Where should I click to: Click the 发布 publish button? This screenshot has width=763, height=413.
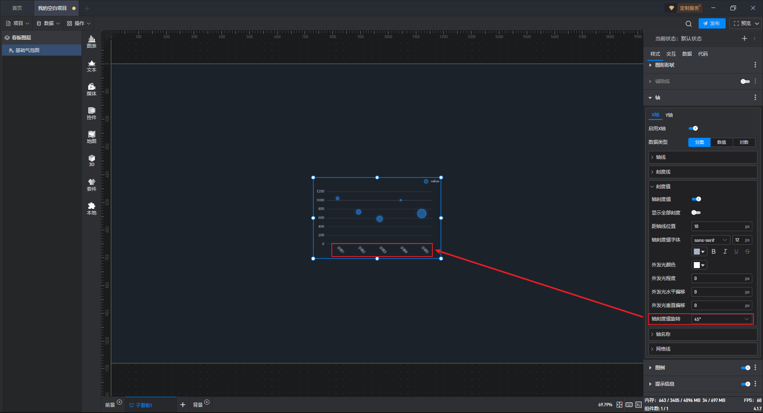[x=712, y=23]
